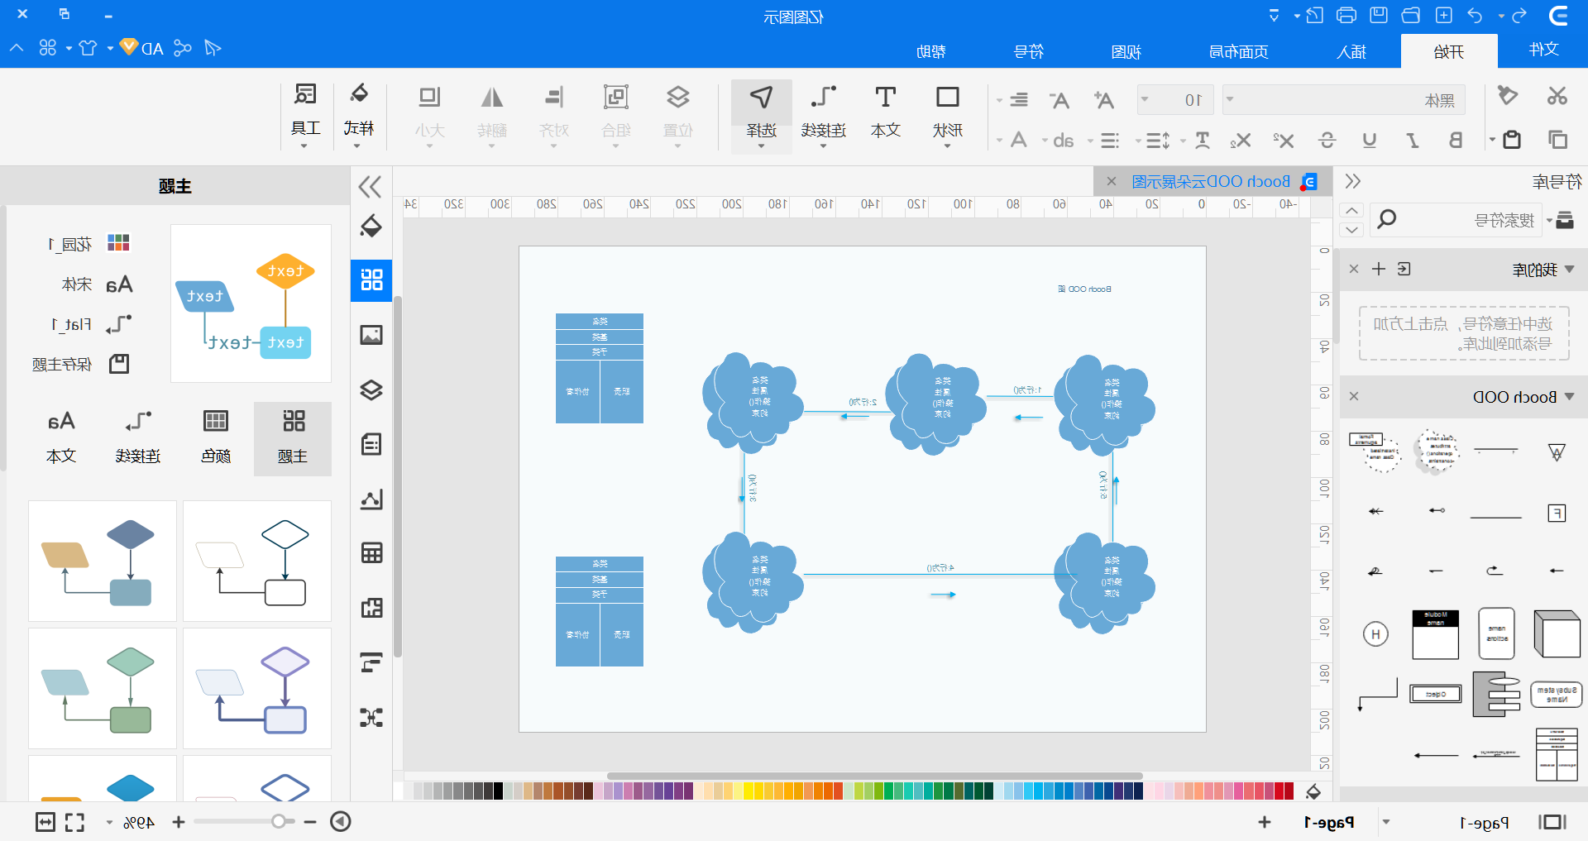This screenshot has width=1588, height=841.
Task: Switch to the 视图 view tab
Action: click(x=1126, y=51)
